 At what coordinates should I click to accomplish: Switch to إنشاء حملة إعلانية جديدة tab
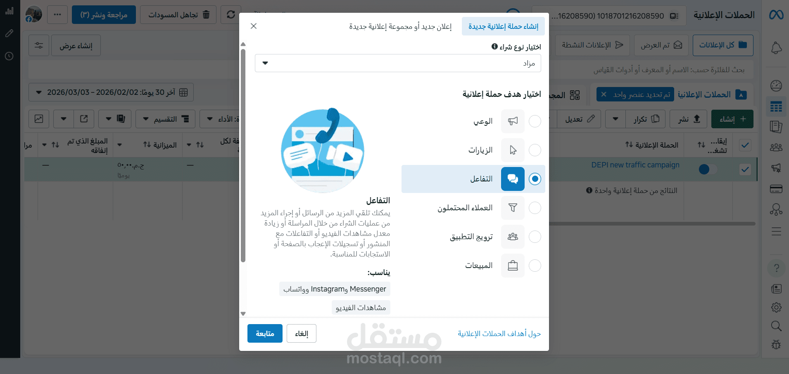click(503, 26)
